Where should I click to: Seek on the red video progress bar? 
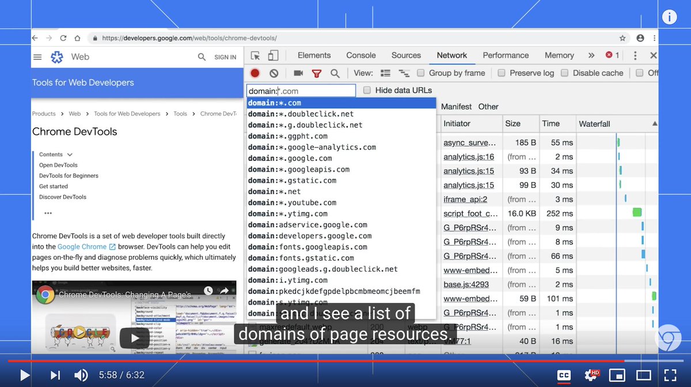[x=345, y=361]
